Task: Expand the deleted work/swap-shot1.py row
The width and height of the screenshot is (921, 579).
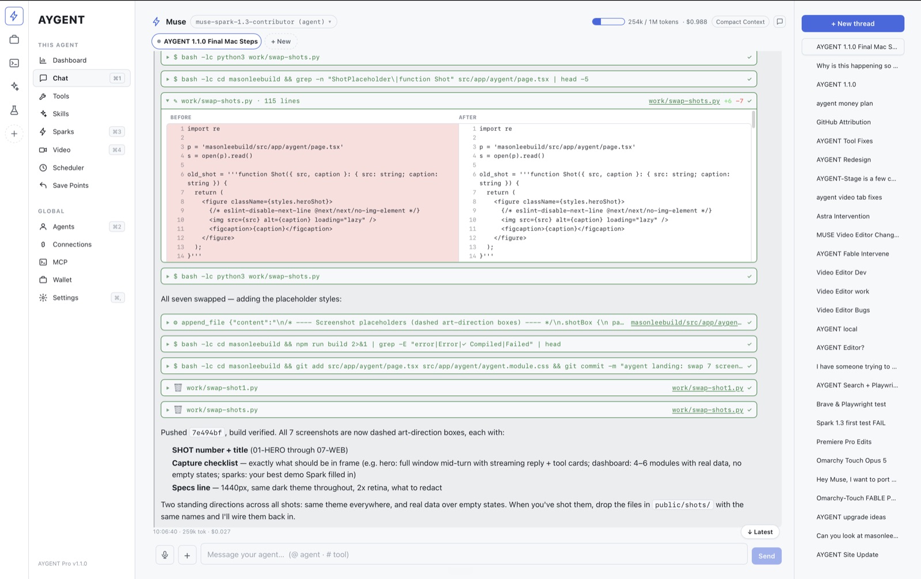Action: tap(459, 388)
